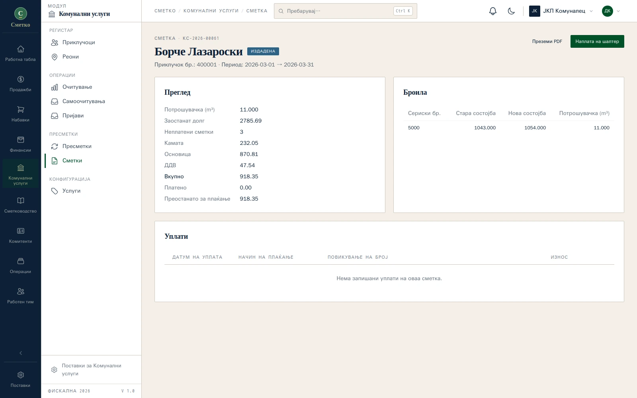This screenshot has height=398, width=637.
Task: Toggle dark mode moon icon
Action: pyautogui.click(x=511, y=11)
